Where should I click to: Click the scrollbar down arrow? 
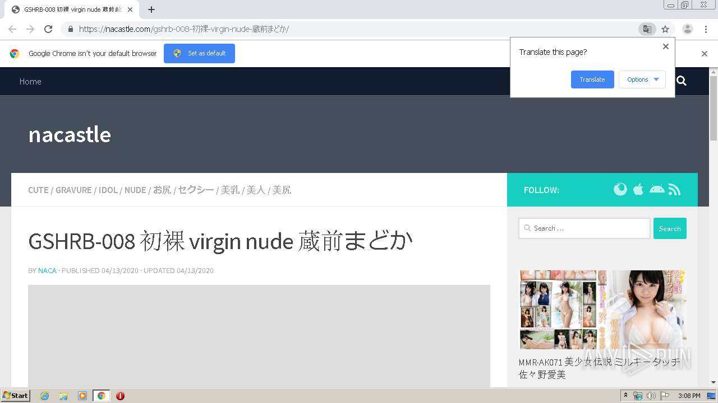tap(714, 382)
